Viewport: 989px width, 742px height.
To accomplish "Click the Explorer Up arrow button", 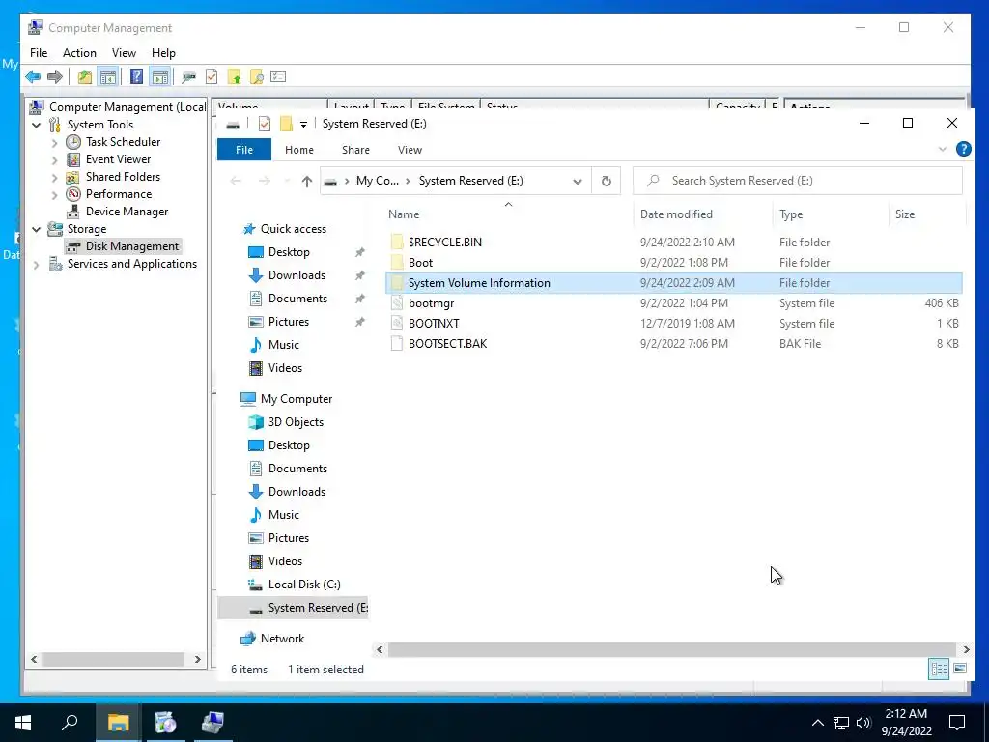I will (306, 181).
